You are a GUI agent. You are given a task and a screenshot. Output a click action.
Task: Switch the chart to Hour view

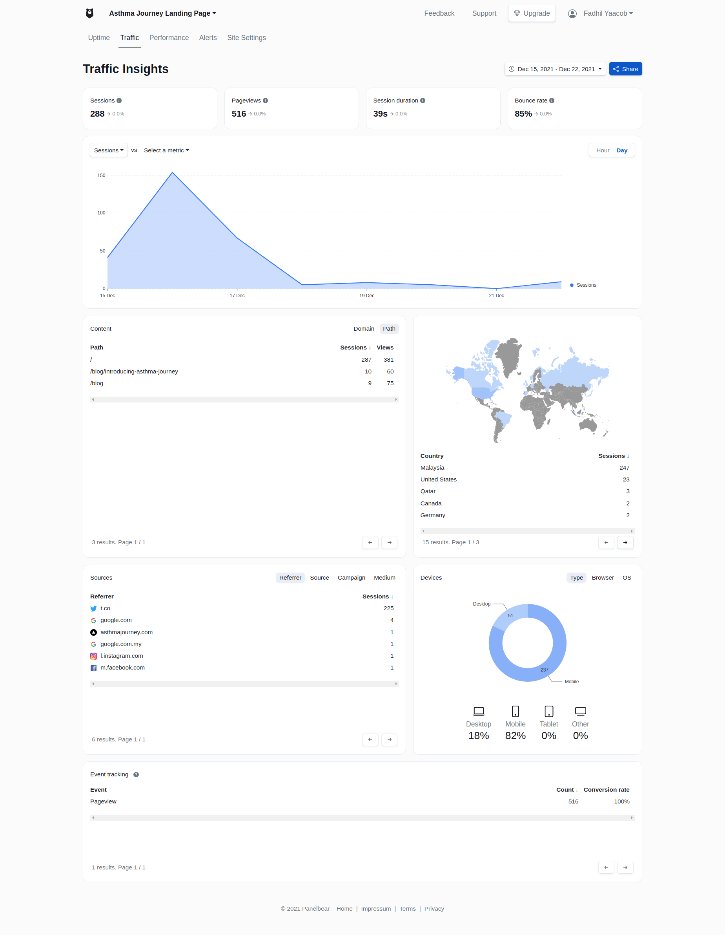click(602, 150)
